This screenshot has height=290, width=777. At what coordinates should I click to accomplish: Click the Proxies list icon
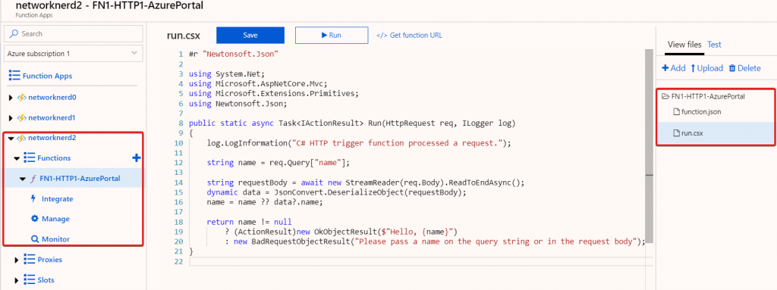tap(30, 259)
